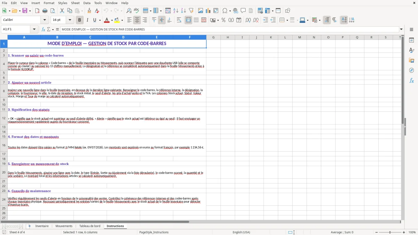The image size is (418, 235).
Task: Toggle Center Vertically alignment
Action: (162, 20)
